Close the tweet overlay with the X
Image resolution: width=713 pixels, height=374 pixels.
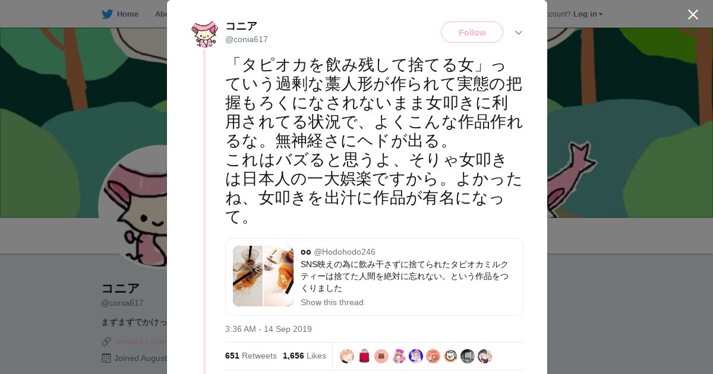point(693,14)
